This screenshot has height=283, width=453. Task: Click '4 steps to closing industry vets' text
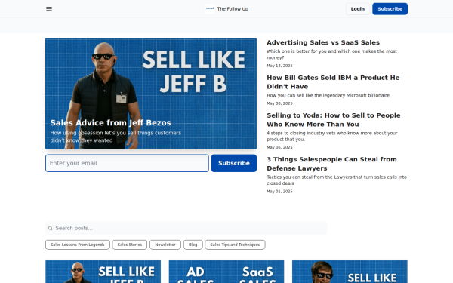coord(332,136)
